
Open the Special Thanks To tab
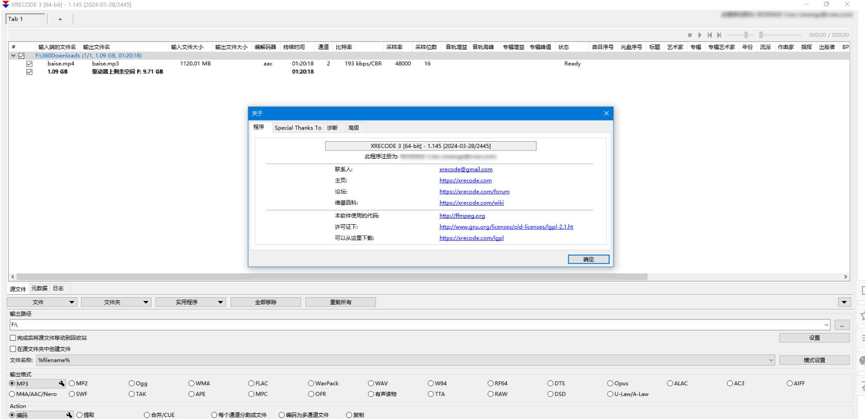pyautogui.click(x=298, y=128)
